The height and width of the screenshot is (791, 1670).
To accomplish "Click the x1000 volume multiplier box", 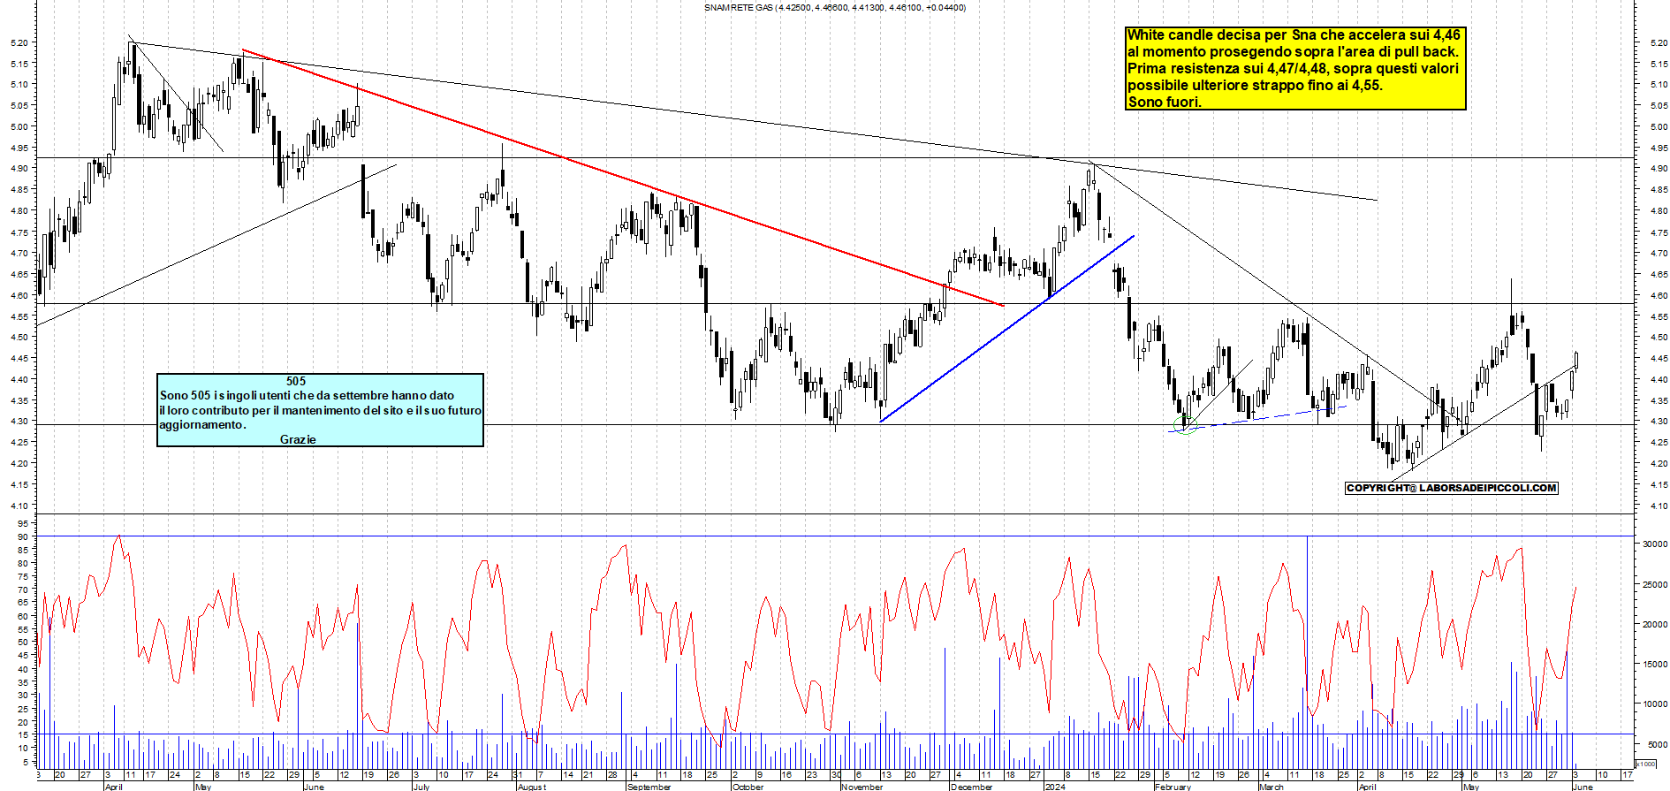I will [1646, 764].
